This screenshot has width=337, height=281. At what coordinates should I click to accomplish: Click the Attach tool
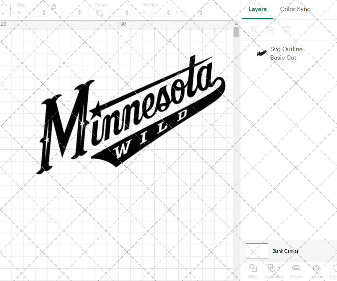coord(296,272)
